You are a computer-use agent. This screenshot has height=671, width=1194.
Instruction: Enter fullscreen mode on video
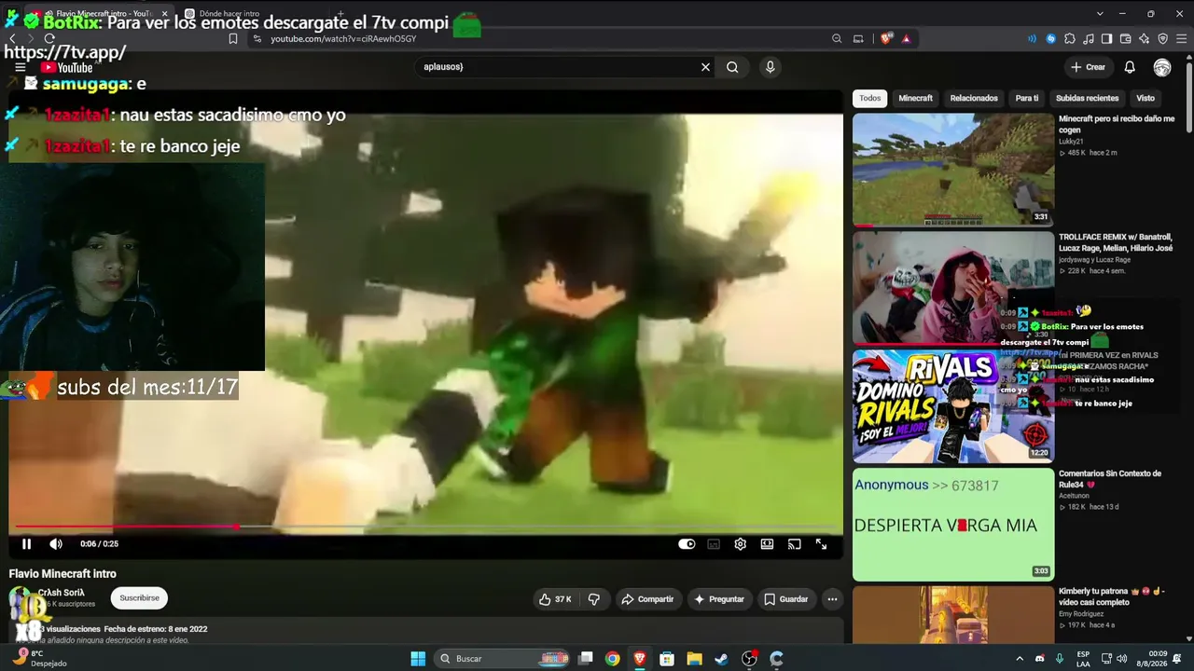(x=821, y=544)
